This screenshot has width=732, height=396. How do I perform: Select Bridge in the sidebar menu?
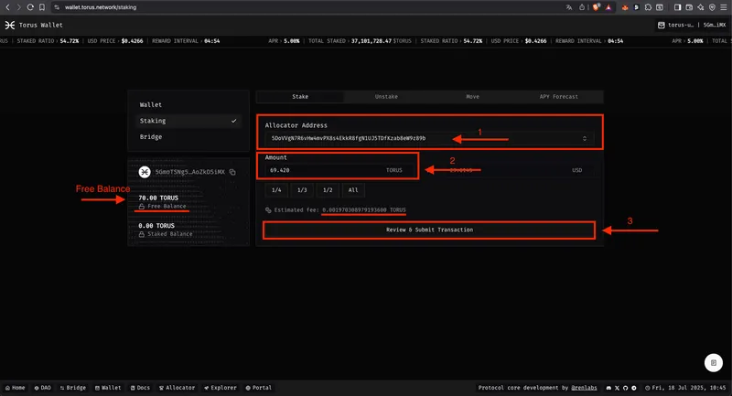[x=152, y=136]
